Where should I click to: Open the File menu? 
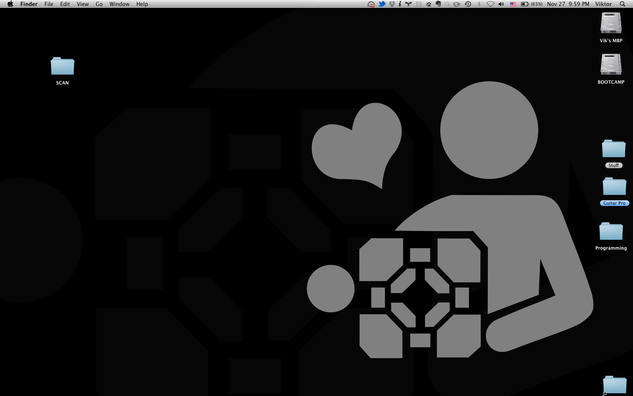coord(49,4)
